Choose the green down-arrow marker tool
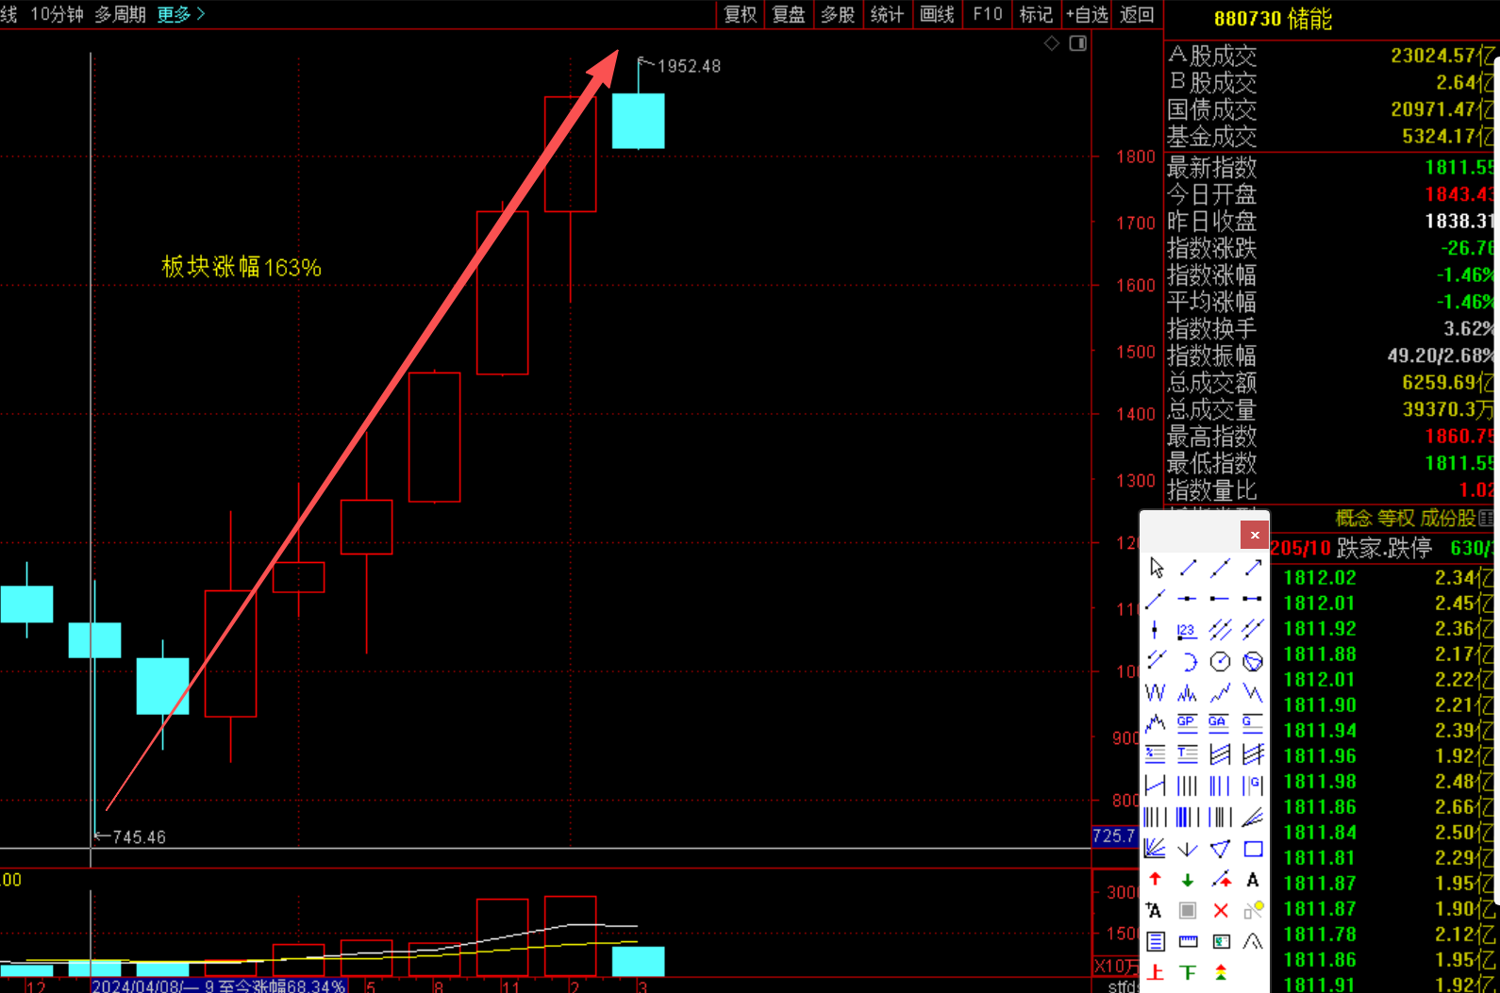The image size is (1500, 993). point(1188,880)
